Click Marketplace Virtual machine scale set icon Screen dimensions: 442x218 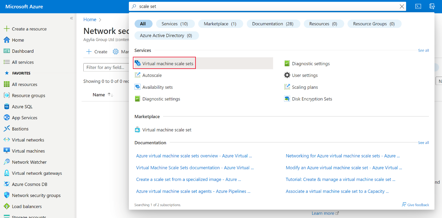138,130
